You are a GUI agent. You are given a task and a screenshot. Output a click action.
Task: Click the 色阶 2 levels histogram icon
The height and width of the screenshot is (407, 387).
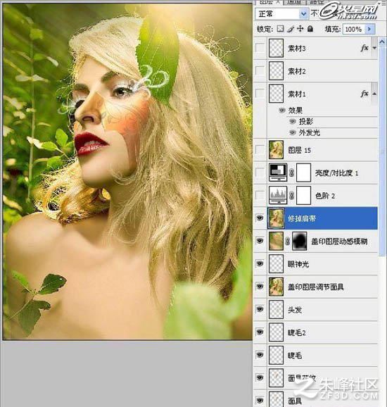278,195
